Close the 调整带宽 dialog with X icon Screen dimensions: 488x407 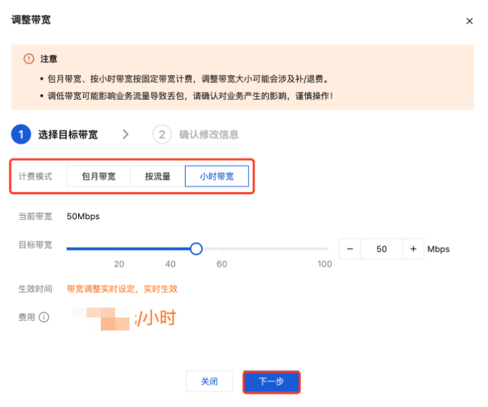tap(469, 21)
